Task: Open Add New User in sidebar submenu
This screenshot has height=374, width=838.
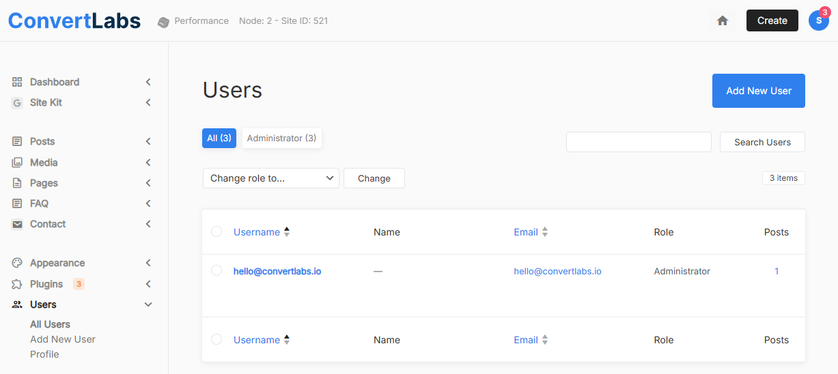Action: (63, 339)
